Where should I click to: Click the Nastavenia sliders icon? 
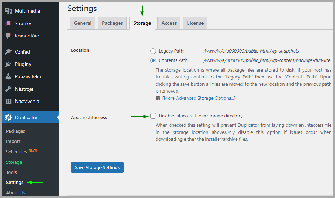coord(8,101)
